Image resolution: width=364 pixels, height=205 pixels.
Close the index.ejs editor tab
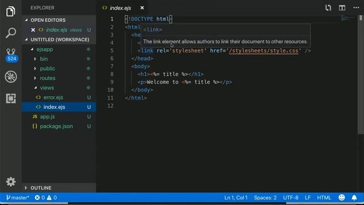(x=142, y=8)
